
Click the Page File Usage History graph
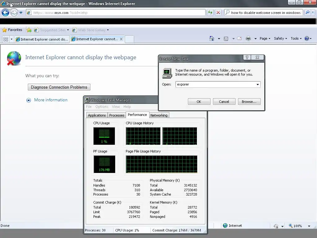(162, 164)
